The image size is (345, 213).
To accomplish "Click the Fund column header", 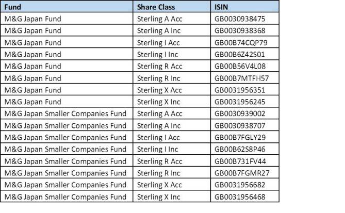I will pyautogui.click(x=67, y=7).
